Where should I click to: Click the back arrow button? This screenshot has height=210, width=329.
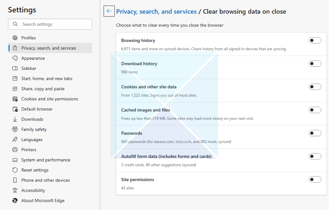coord(109,11)
